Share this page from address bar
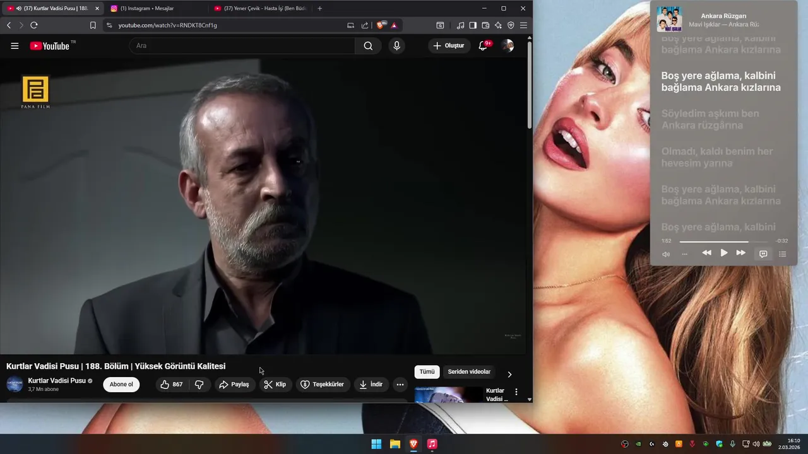Image resolution: width=808 pixels, height=454 pixels. click(x=365, y=25)
